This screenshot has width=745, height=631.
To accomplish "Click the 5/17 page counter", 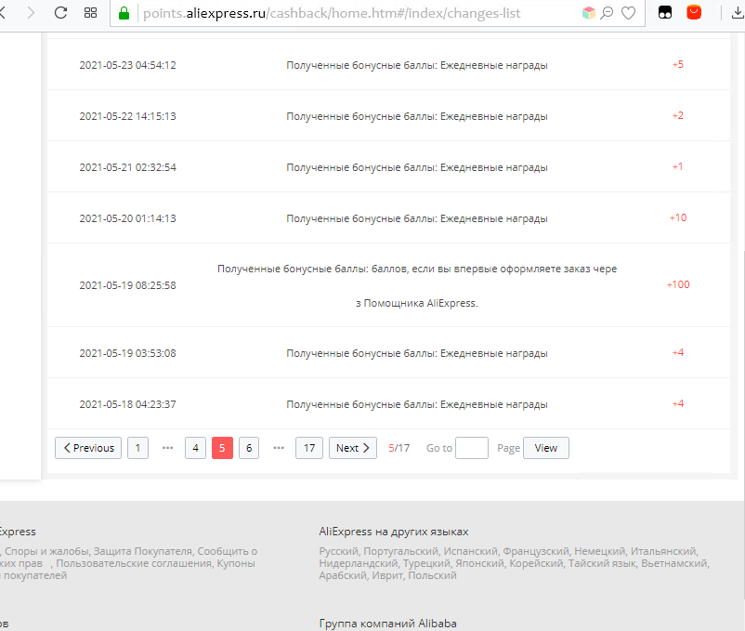I will coord(399,448).
